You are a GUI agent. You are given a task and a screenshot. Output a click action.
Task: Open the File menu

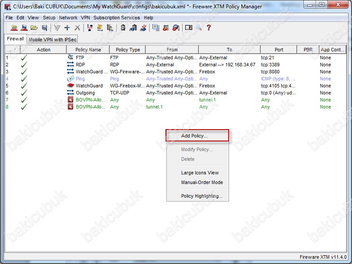(x=9, y=18)
